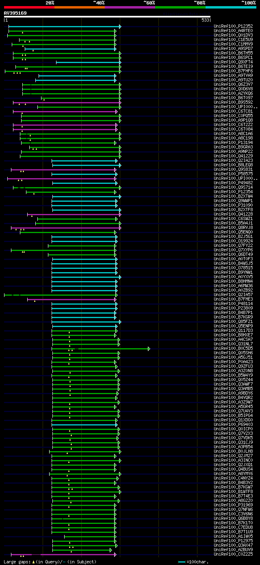
Task: Select the UniRef100_B6T097 hit label
Action: click(233, 98)
